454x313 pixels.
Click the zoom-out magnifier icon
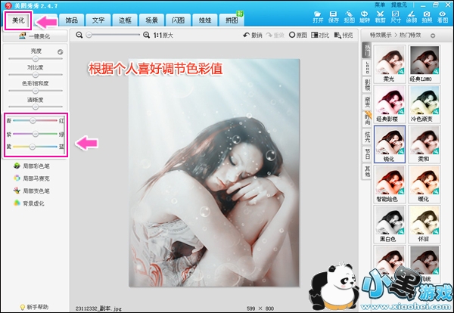click(79, 35)
